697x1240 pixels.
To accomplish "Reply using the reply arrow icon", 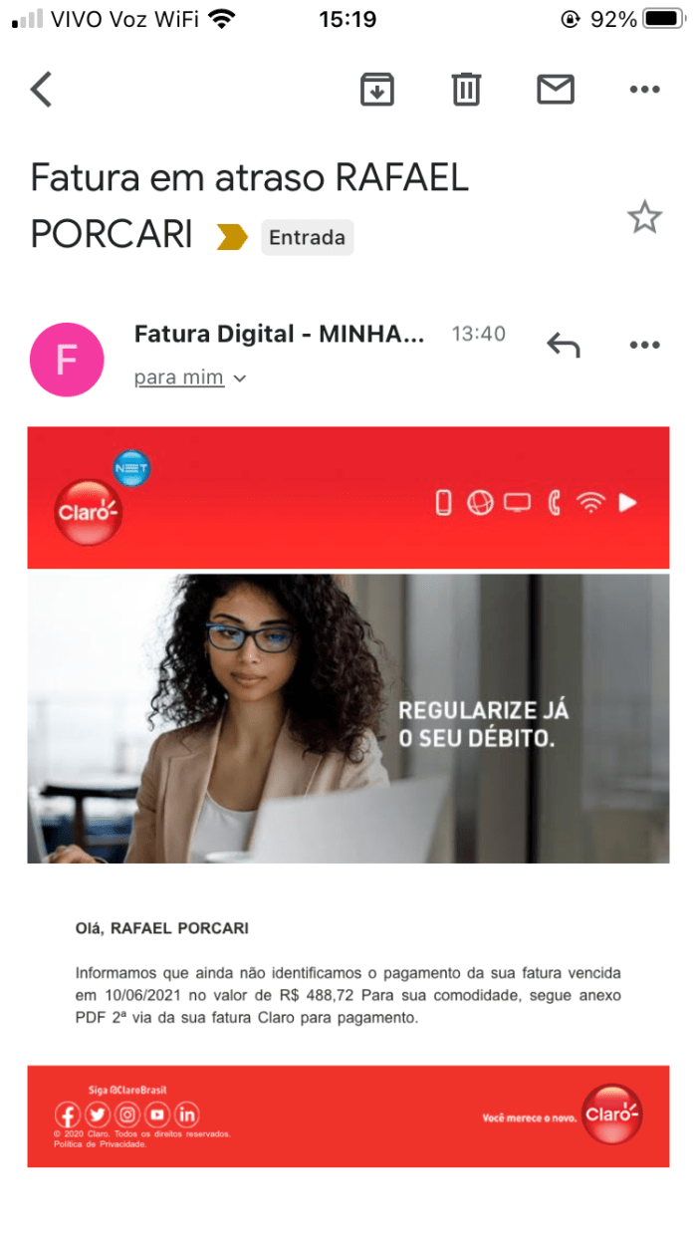I will point(564,345).
